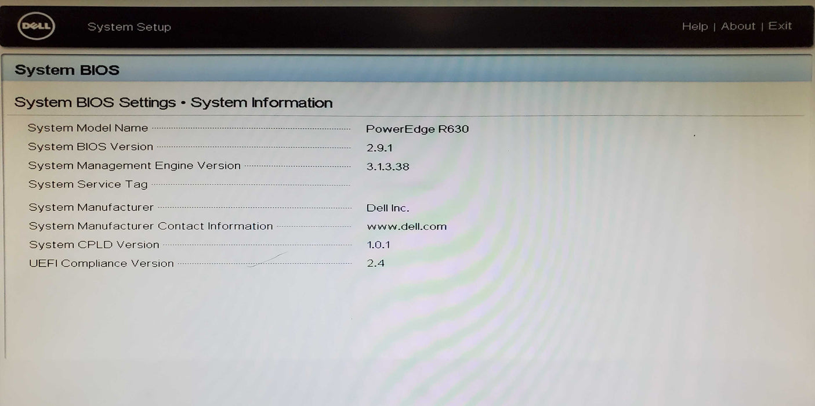Click the UEFI version value 2.4
This screenshot has height=406, width=815.
click(375, 263)
